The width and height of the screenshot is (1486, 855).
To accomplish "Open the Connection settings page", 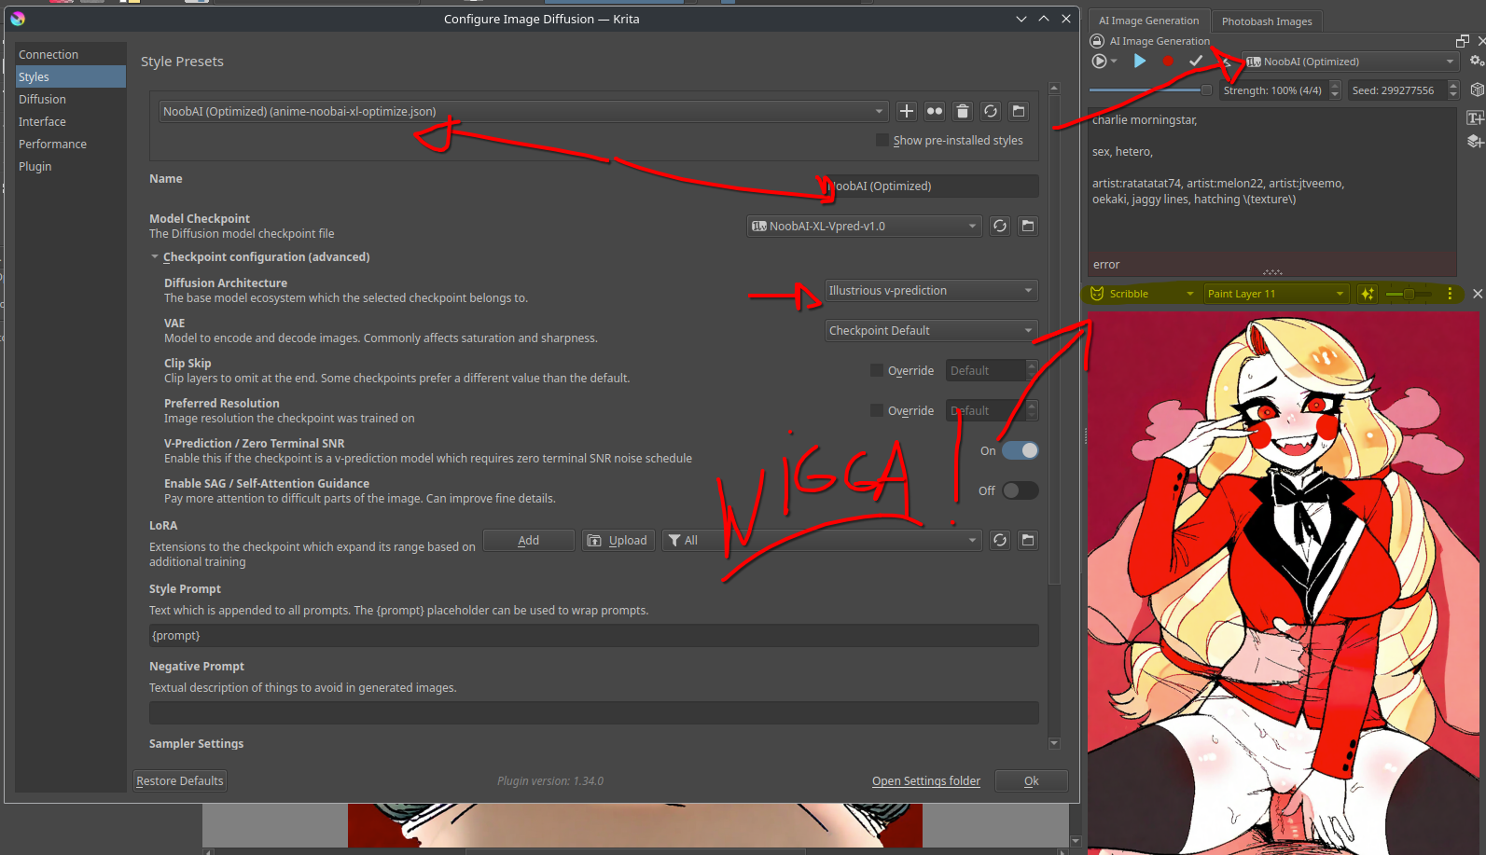I will [x=71, y=54].
